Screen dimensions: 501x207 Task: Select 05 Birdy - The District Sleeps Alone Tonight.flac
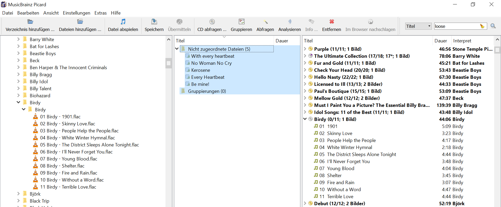90,145
